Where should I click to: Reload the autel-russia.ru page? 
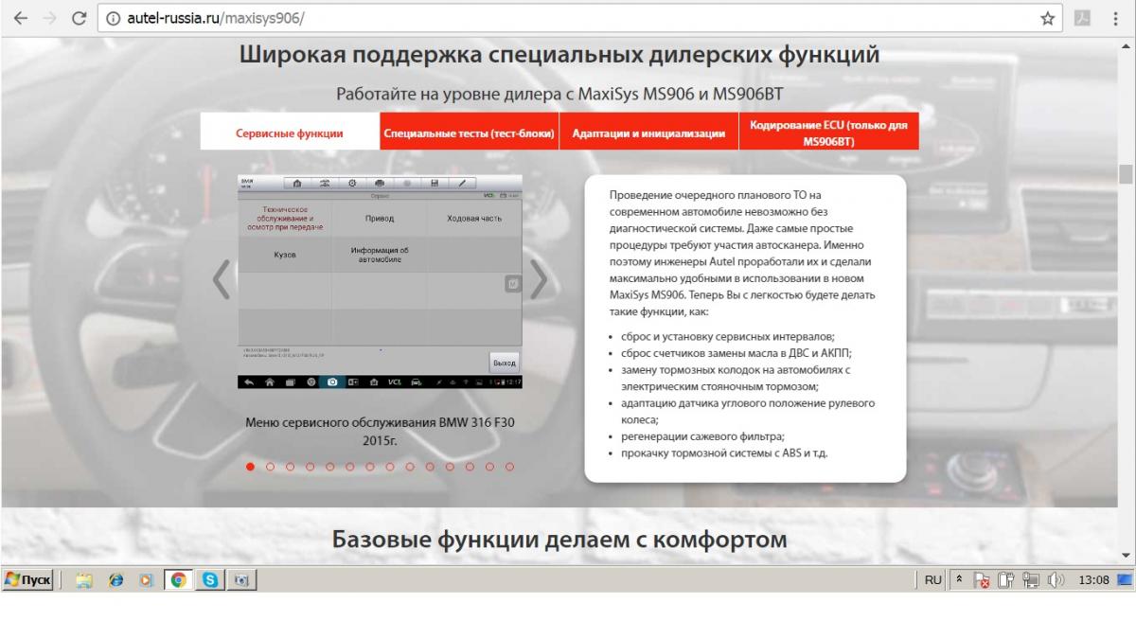80,18
